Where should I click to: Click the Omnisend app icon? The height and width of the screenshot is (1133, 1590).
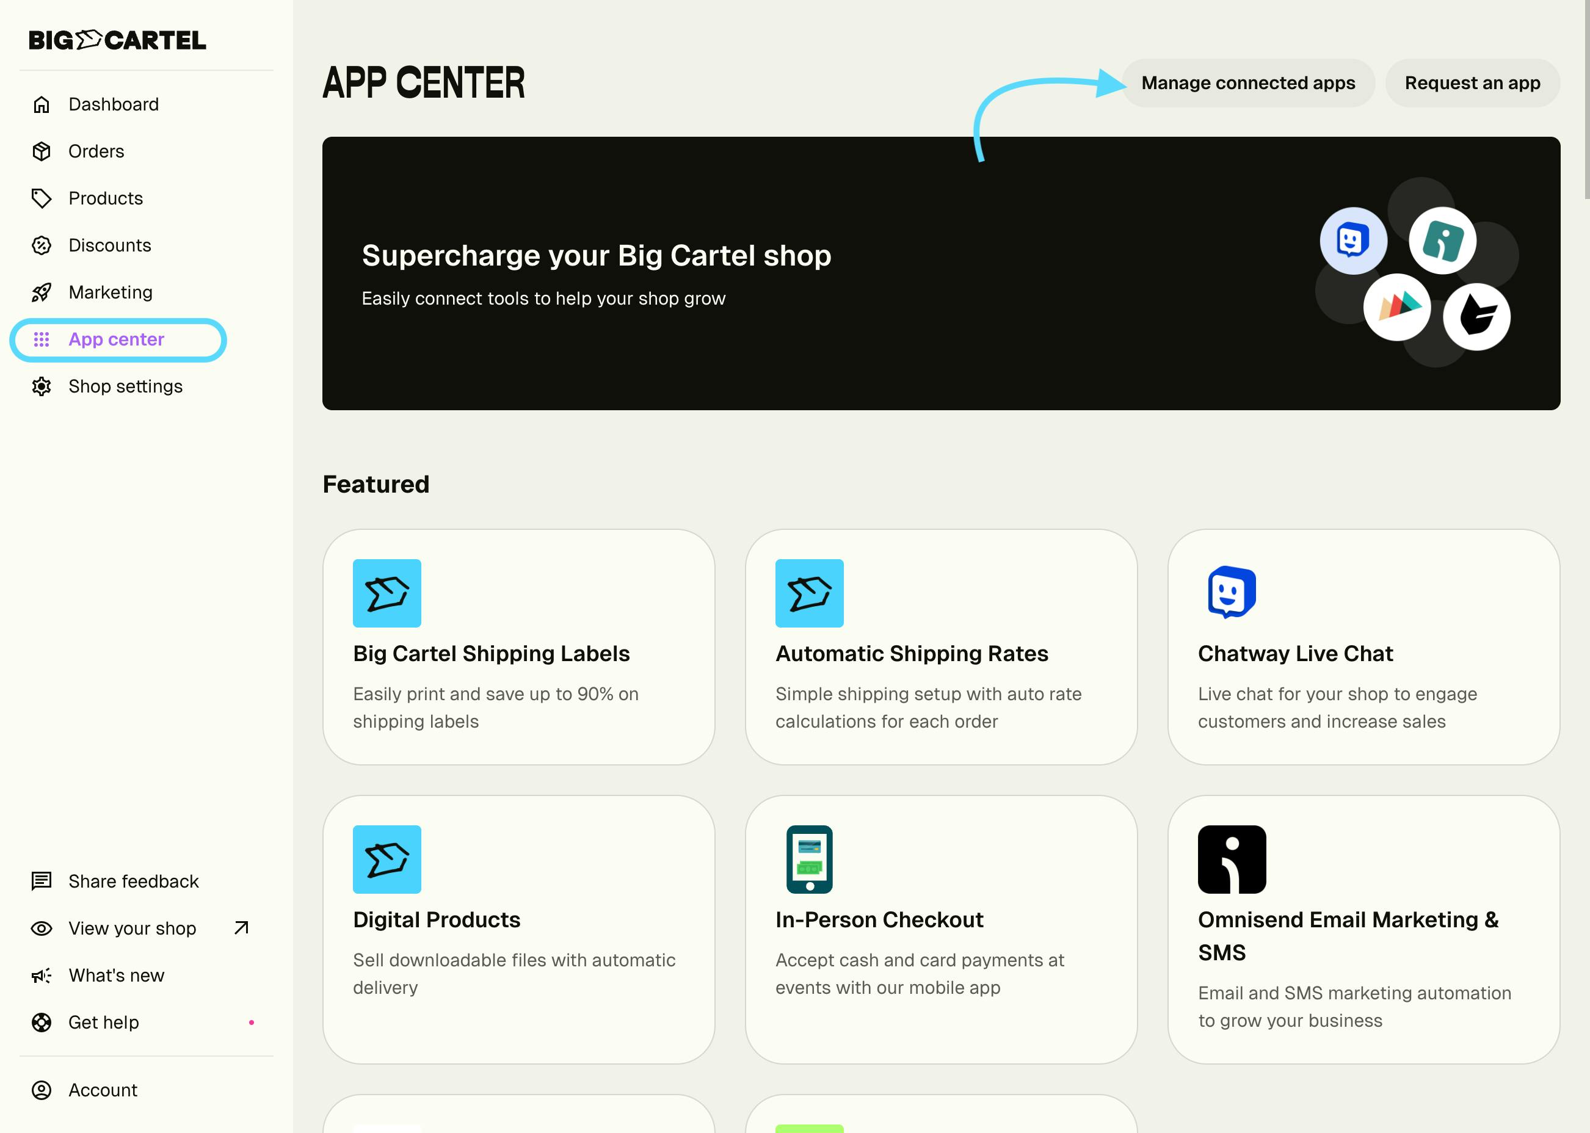(x=1232, y=860)
